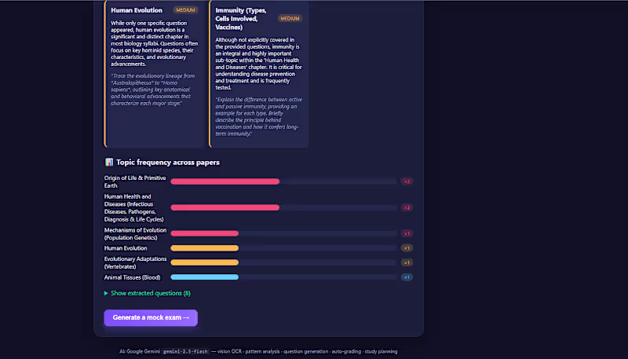Click the AI: Google Gemini footer text
This screenshot has height=359, width=628.
(x=140, y=351)
